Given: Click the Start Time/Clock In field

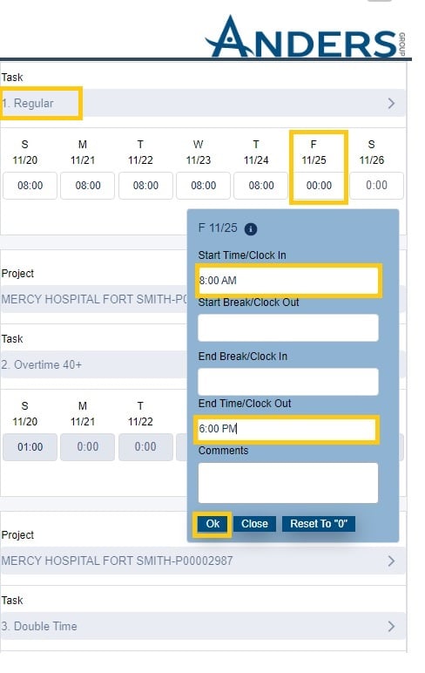Looking at the screenshot, I should point(288,281).
